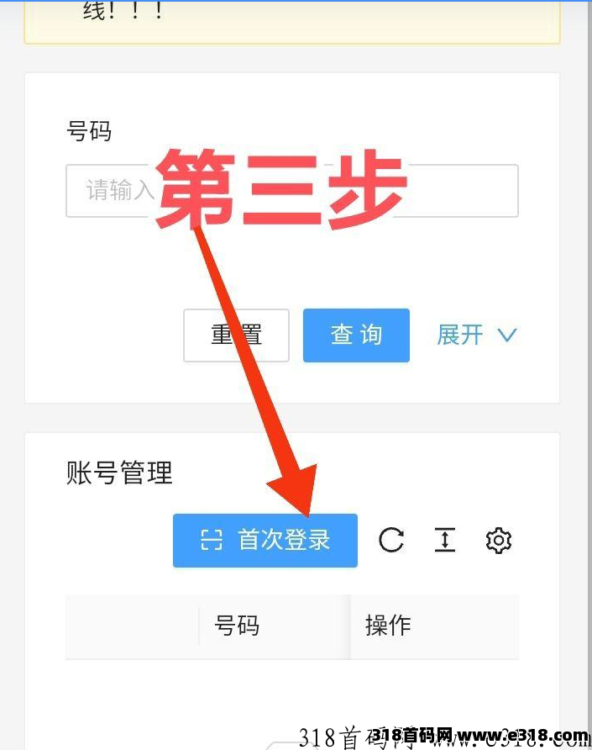Viewport: 592px width, 750px height.
Task: Click the blue 查询 button
Action: point(356,335)
